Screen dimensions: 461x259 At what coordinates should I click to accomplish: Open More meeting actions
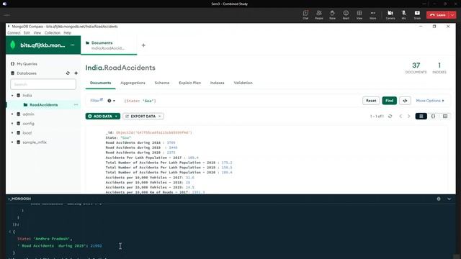[373, 14]
